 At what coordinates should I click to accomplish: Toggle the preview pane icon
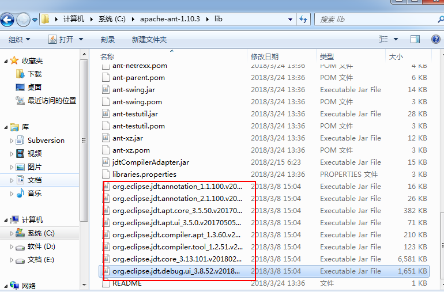click(415, 39)
